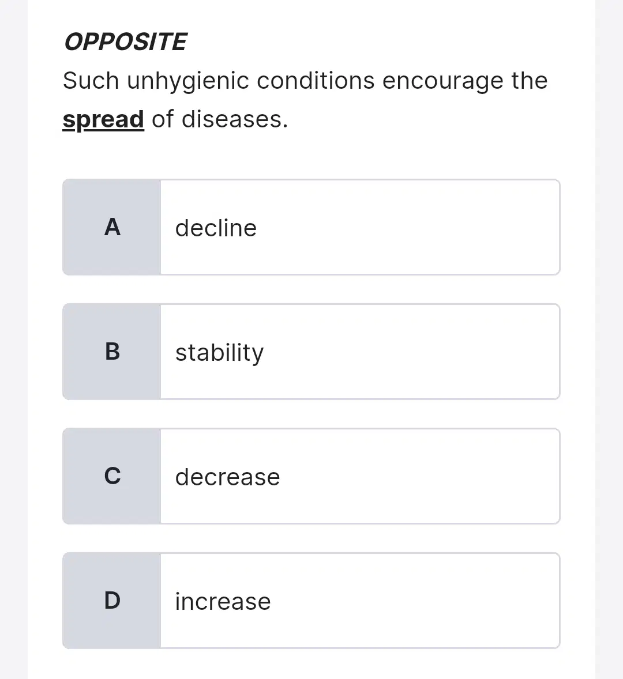Click the word 'unhygienic' in the question

(187, 81)
